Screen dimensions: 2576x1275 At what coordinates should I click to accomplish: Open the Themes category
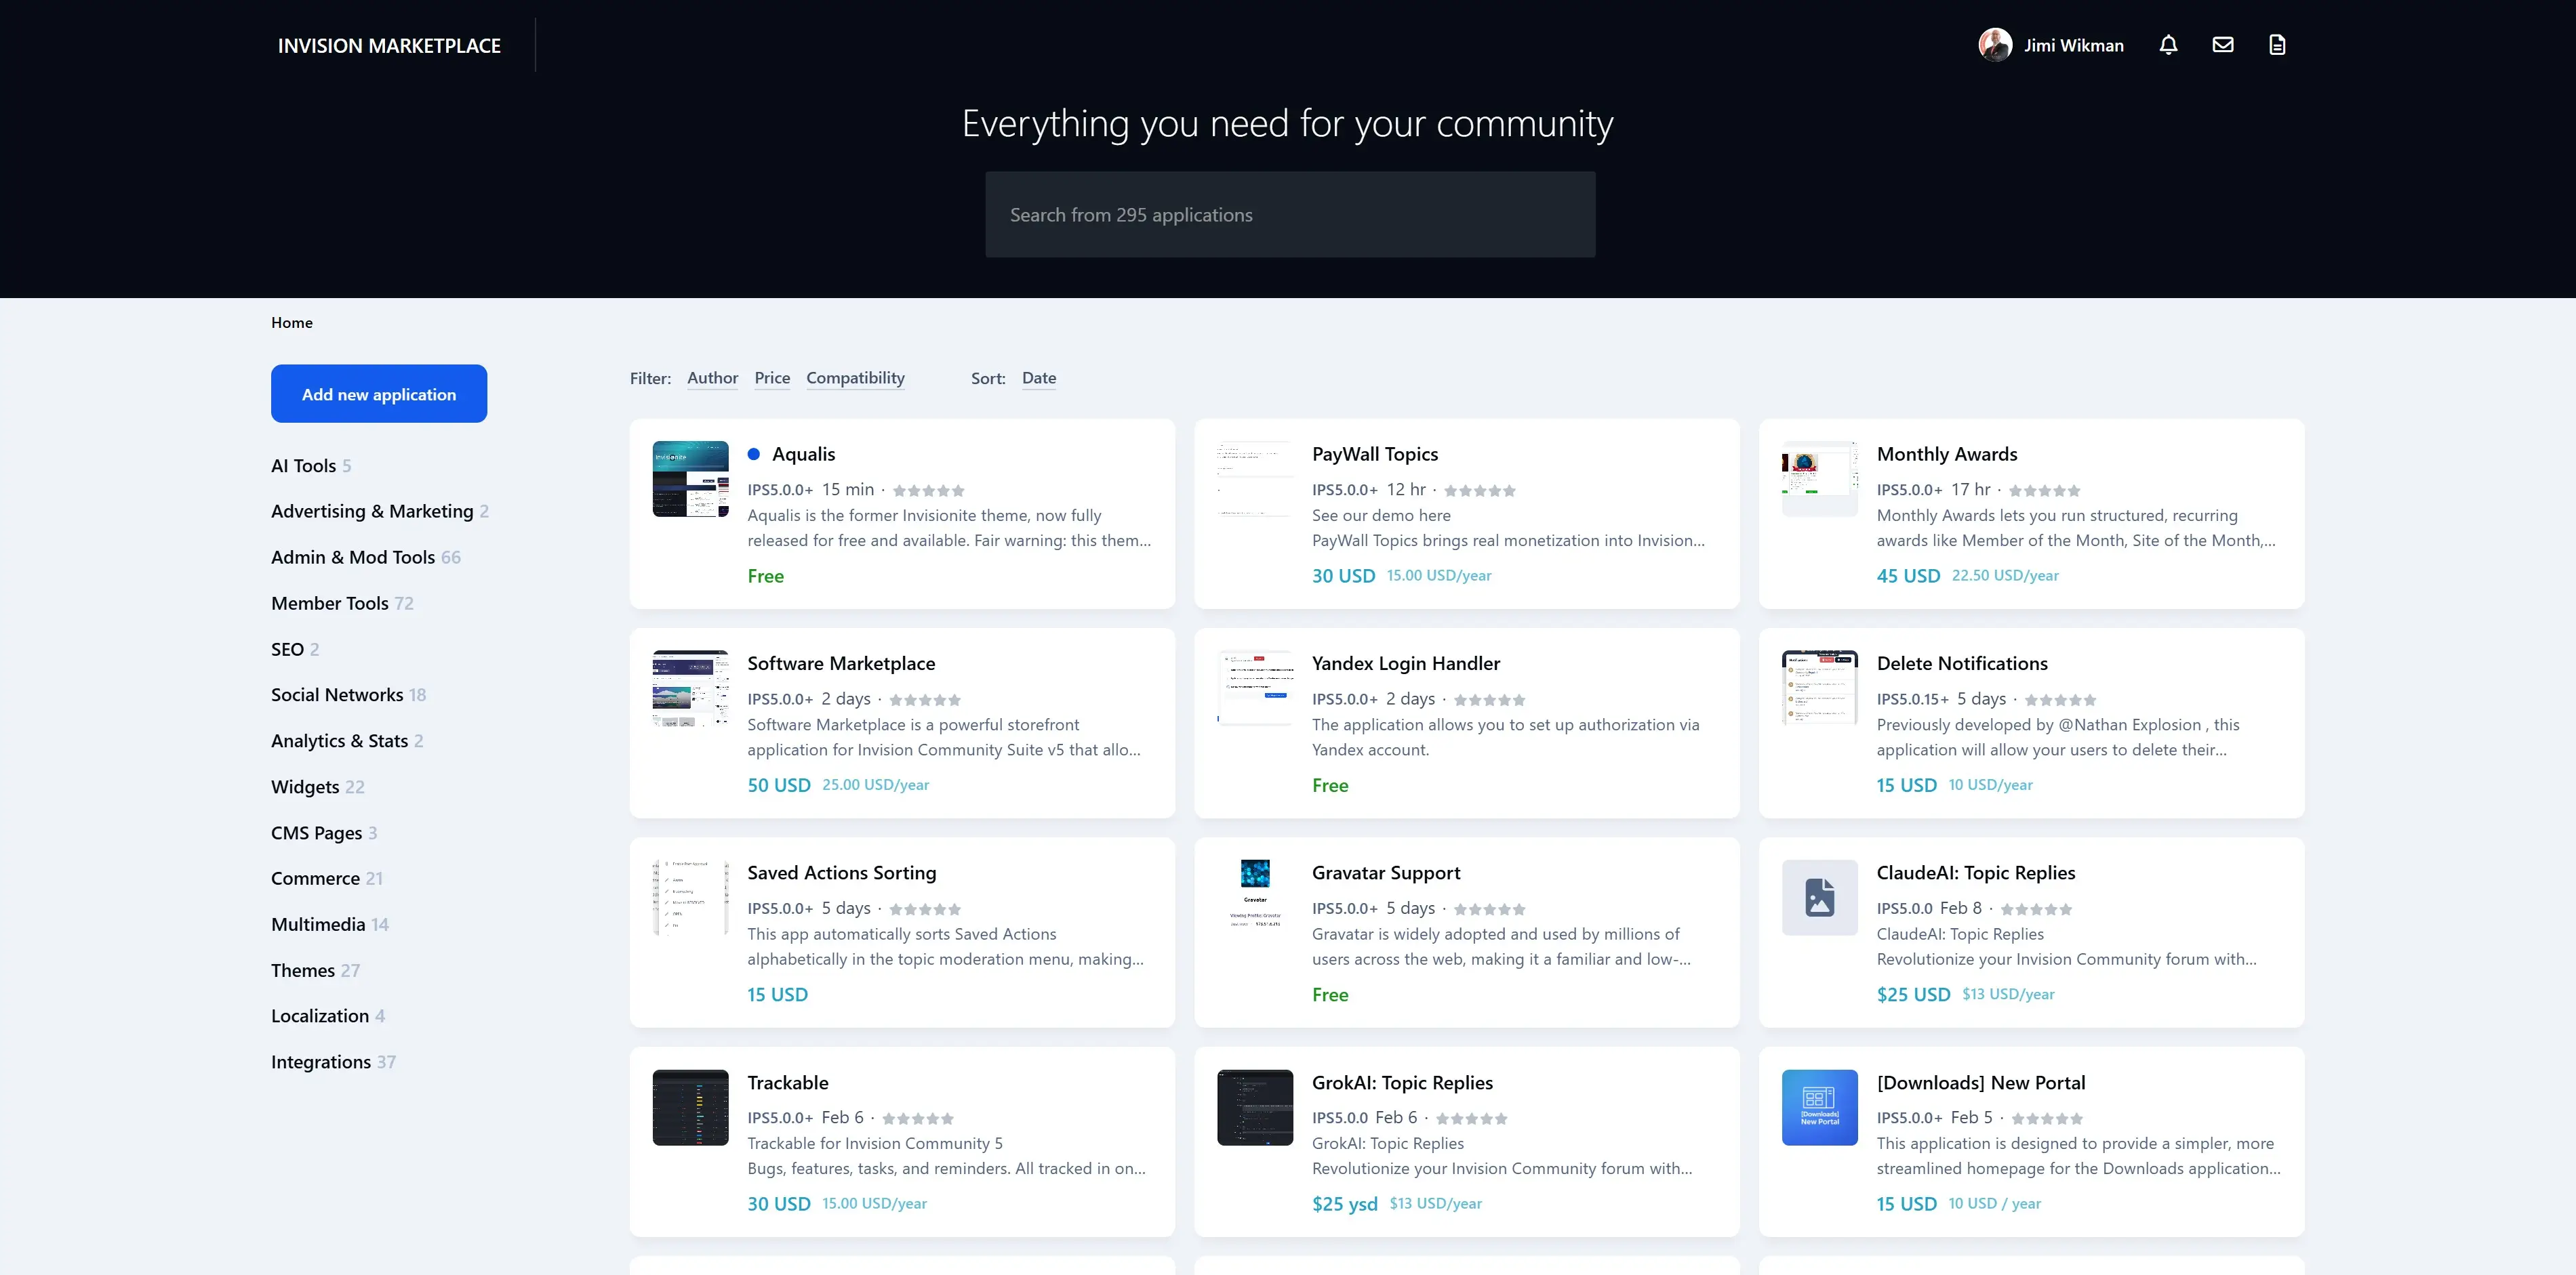[x=302, y=970]
